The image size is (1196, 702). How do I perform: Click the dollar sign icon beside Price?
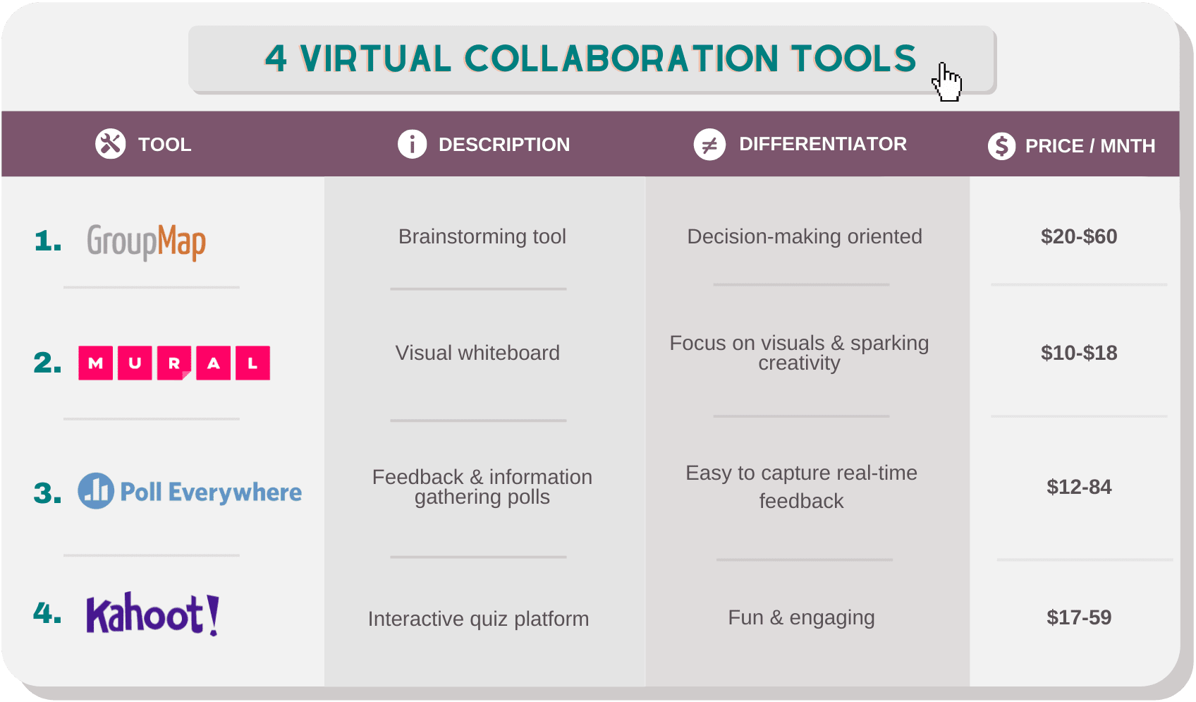coord(1001,146)
